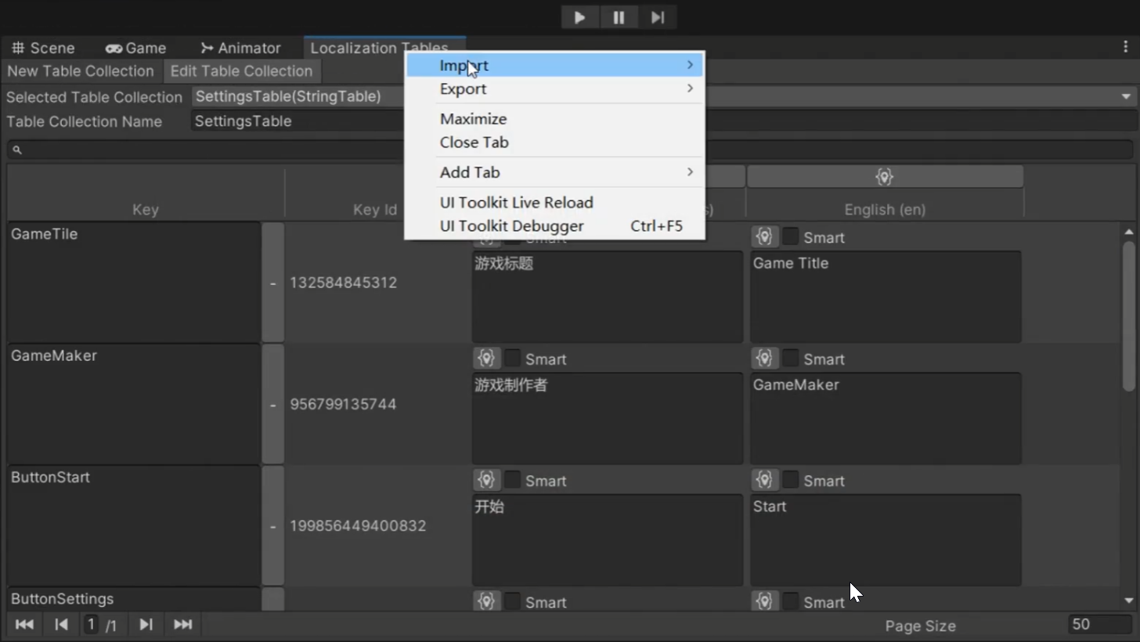Viewport: 1140px width, 642px height.
Task: Enable Smart for GameTile English entry
Action: tap(791, 236)
